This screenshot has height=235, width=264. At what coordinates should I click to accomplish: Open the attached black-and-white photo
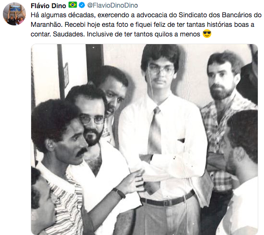[145, 139]
